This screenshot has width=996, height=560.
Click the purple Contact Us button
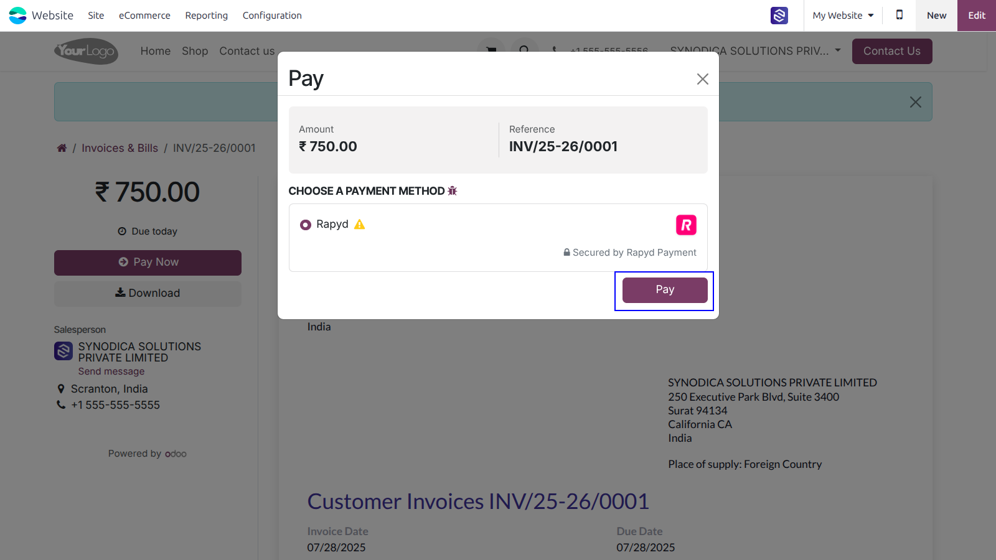(892, 51)
